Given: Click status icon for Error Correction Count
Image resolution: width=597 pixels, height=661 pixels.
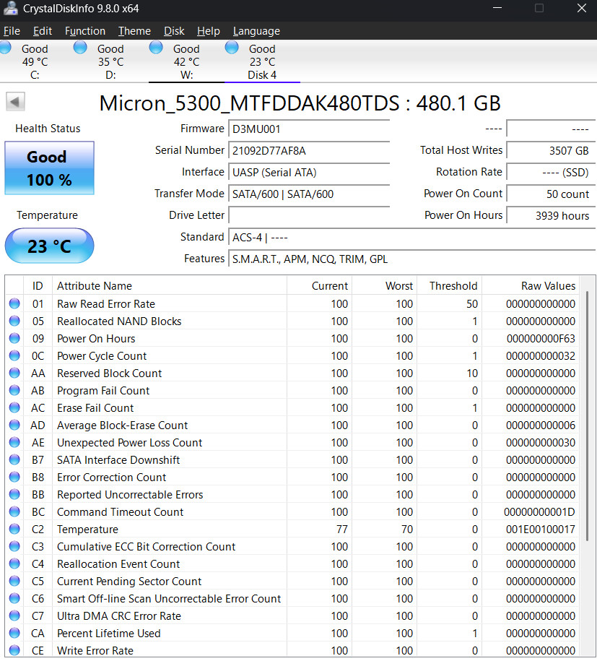Looking at the screenshot, I should tap(14, 477).
